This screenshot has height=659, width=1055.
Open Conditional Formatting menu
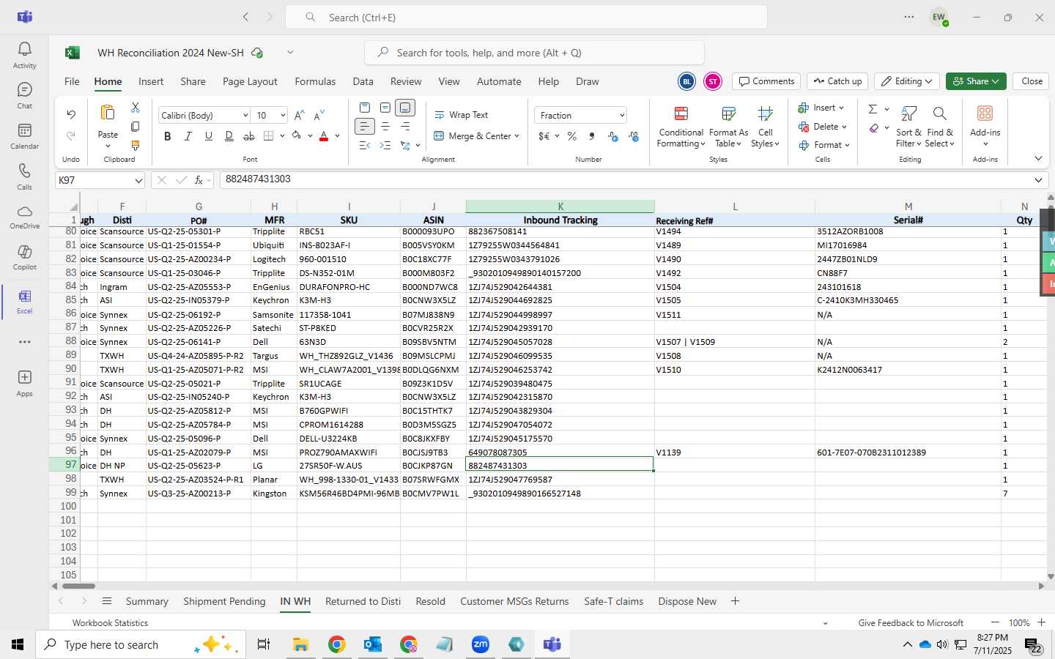pos(681,126)
